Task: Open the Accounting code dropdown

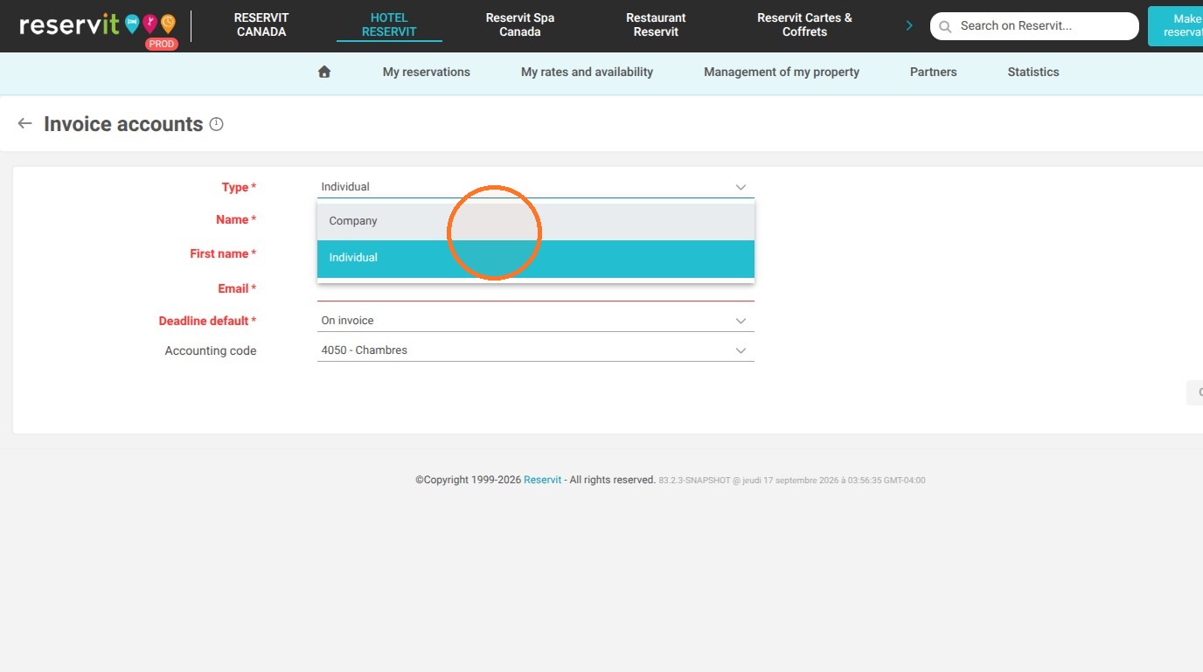Action: 535,350
